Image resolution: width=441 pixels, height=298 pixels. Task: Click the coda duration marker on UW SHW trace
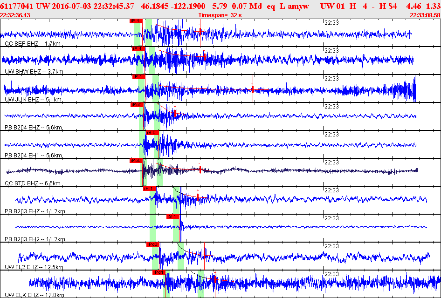click(x=205, y=57)
